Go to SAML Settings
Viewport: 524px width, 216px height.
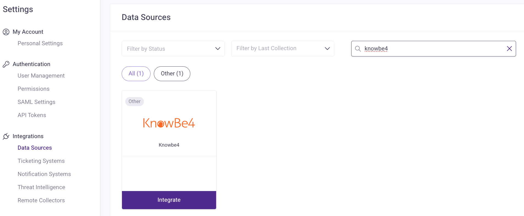[37, 102]
